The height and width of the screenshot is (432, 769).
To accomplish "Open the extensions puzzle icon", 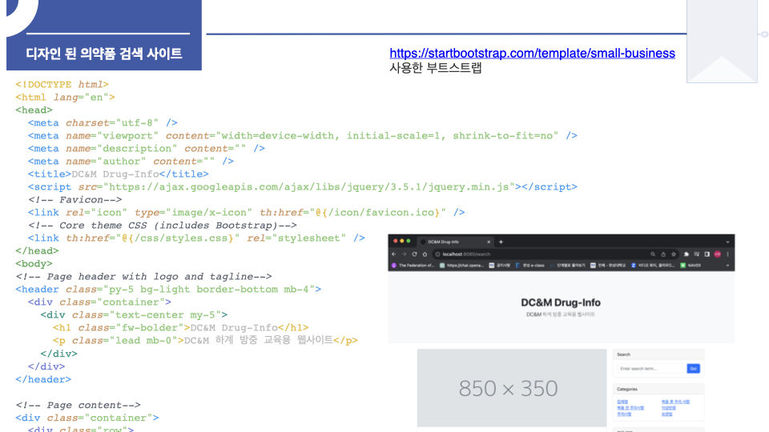I will coord(686,254).
